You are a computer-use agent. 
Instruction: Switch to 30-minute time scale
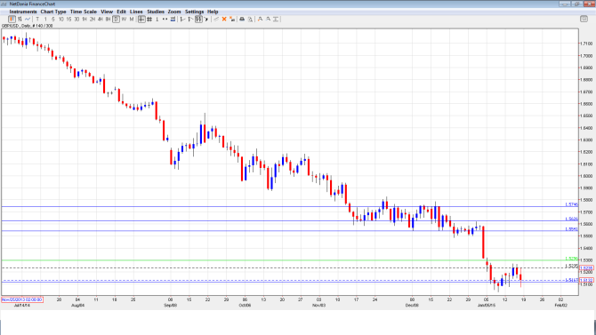(77, 19)
